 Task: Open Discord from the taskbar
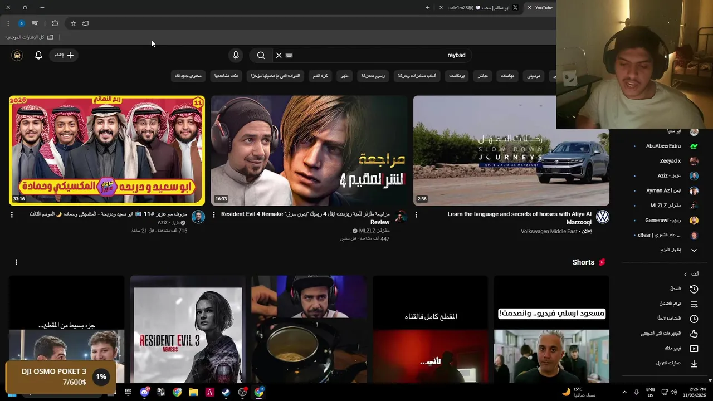pos(145,392)
